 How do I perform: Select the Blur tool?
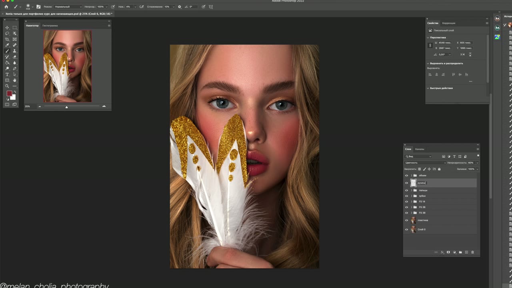pos(15,63)
